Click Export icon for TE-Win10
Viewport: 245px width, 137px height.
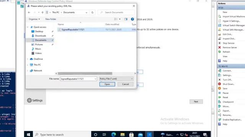pyautogui.click(x=219, y=111)
